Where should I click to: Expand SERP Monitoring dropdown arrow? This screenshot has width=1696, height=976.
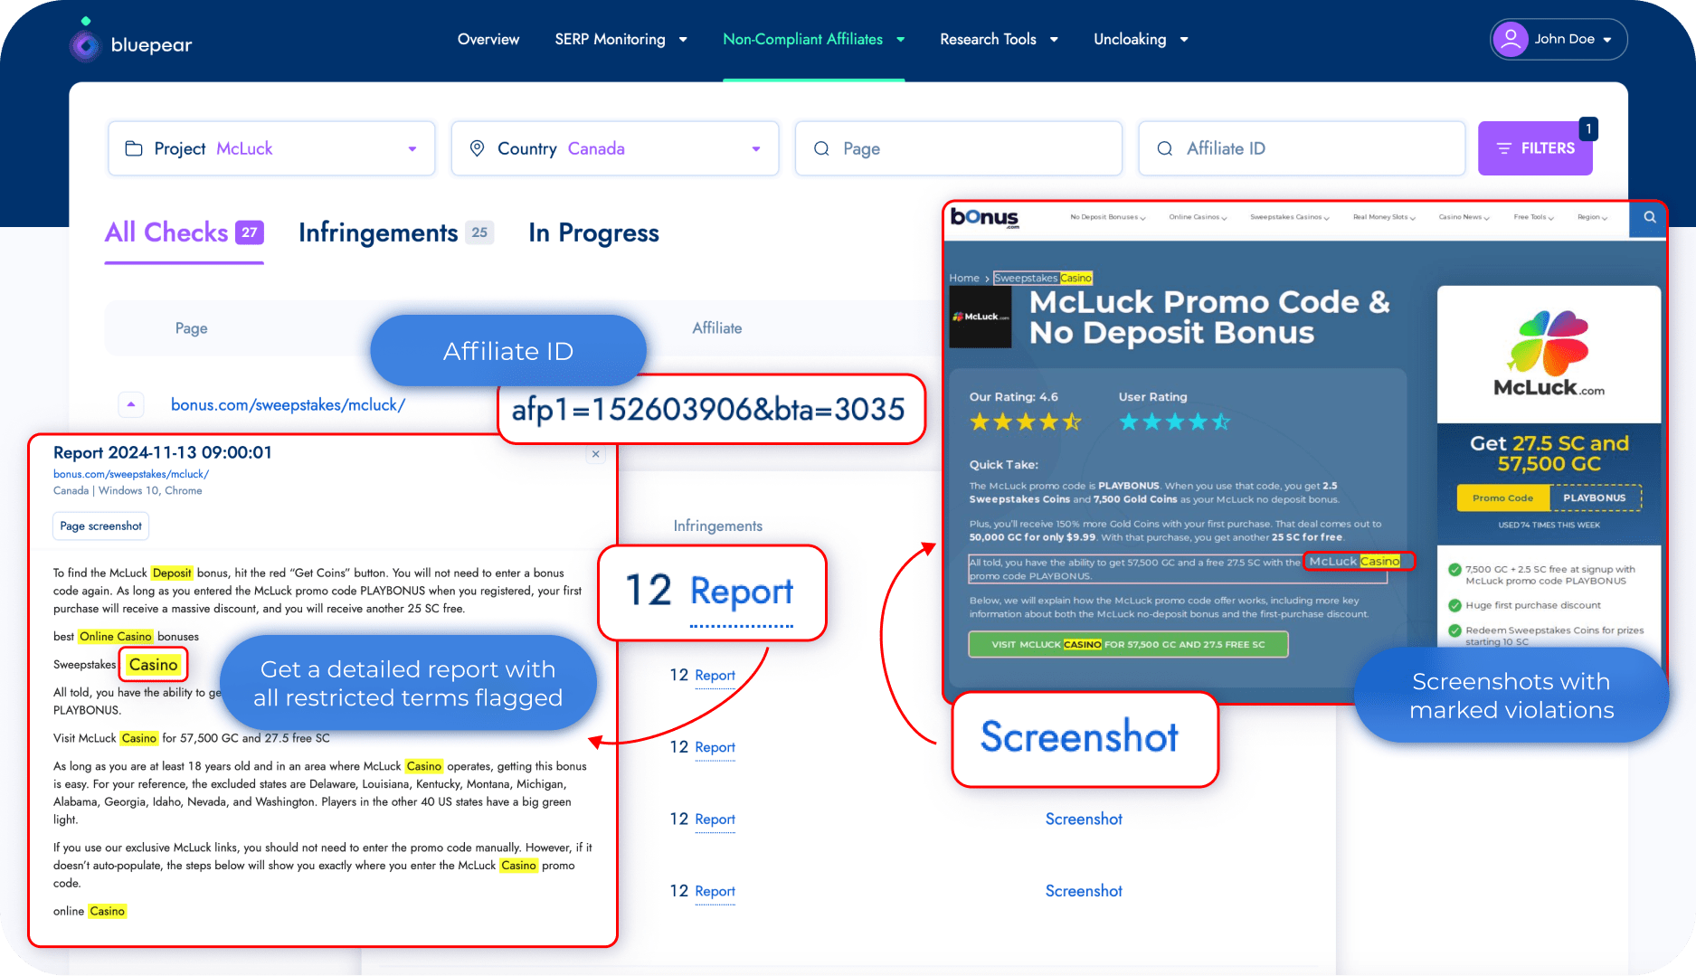click(683, 40)
